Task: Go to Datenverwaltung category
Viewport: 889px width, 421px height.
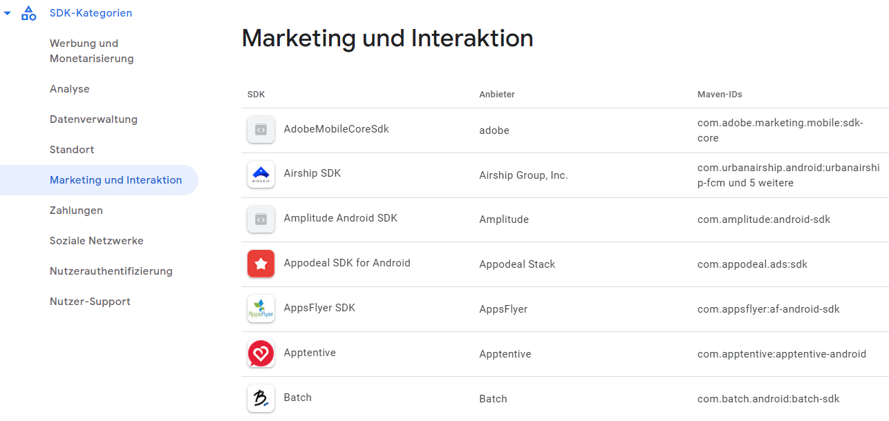Action: click(93, 119)
